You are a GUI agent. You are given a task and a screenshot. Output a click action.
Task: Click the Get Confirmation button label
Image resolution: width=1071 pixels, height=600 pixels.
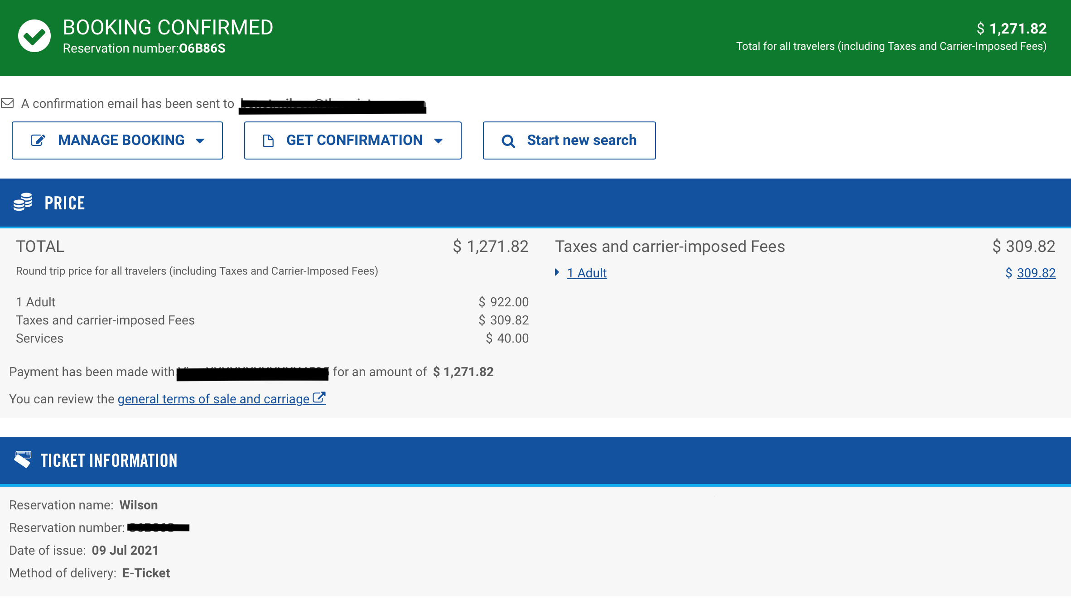pyautogui.click(x=354, y=140)
